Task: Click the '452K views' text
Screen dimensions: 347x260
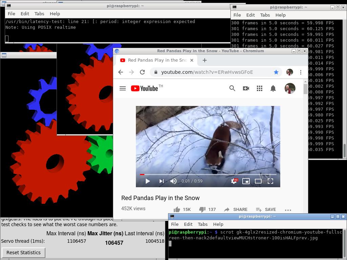Action: pos(133,209)
